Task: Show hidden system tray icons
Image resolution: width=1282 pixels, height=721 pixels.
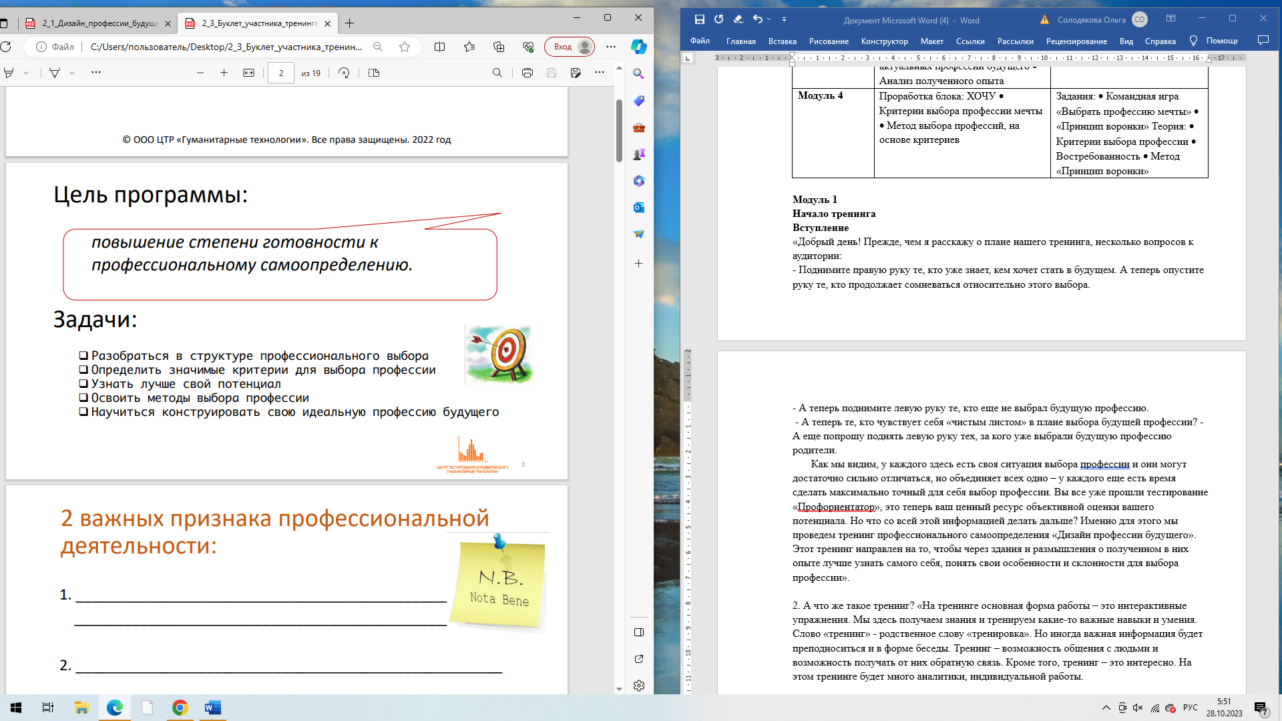Action: pyautogui.click(x=1106, y=708)
